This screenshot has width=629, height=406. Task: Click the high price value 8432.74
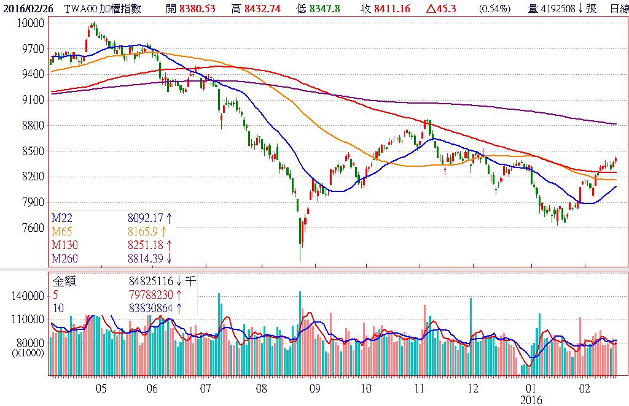[262, 8]
